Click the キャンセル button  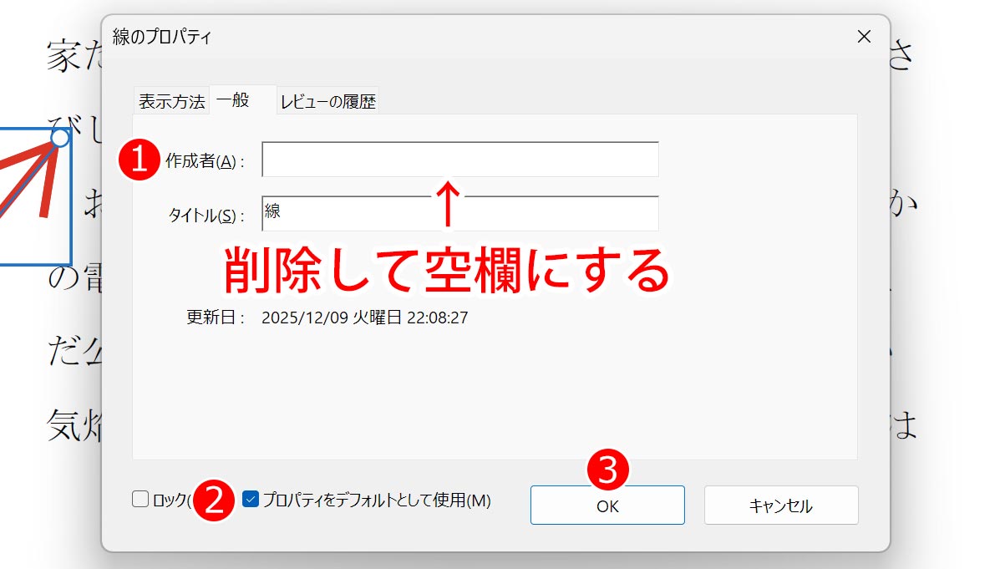(780, 505)
